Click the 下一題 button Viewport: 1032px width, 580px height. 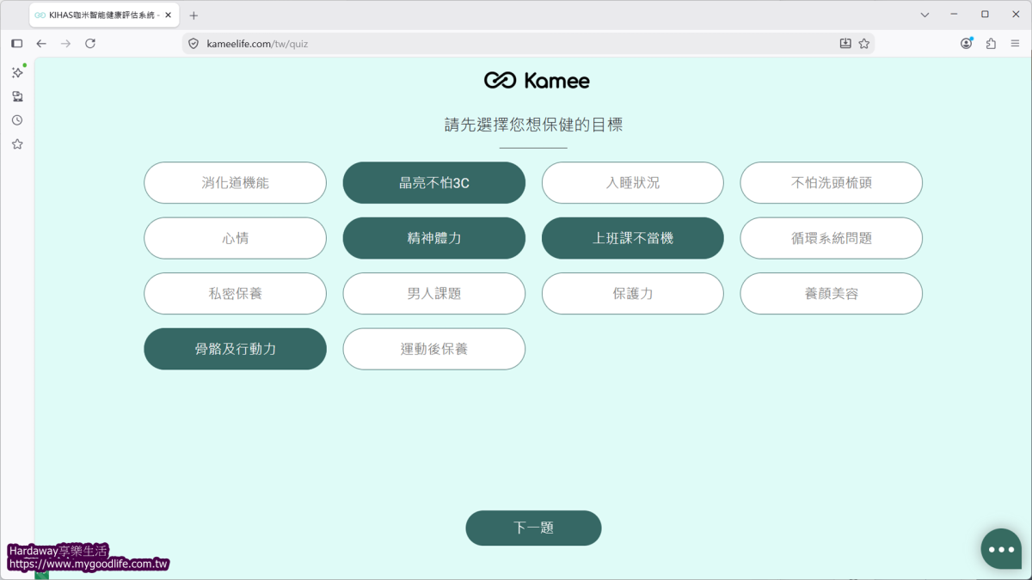point(533,528)
